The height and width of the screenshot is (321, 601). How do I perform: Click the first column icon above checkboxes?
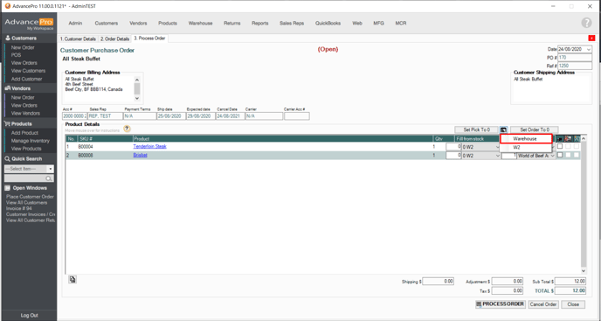click(560, 138)
